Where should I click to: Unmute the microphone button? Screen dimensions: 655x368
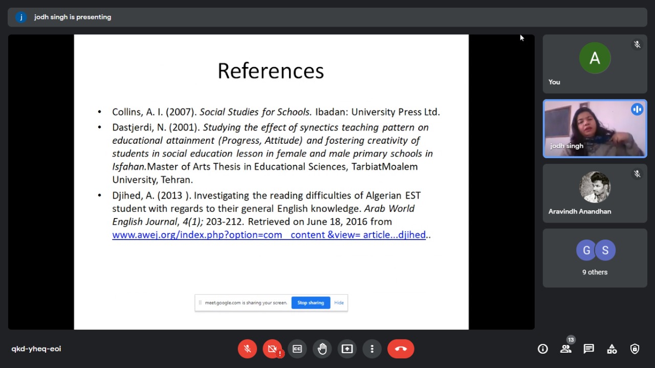coord(247,349)
